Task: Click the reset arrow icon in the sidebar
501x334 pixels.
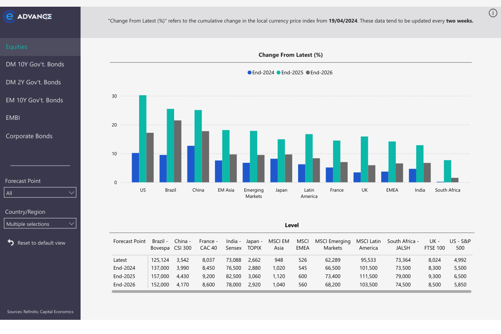Action: (10, 243)
